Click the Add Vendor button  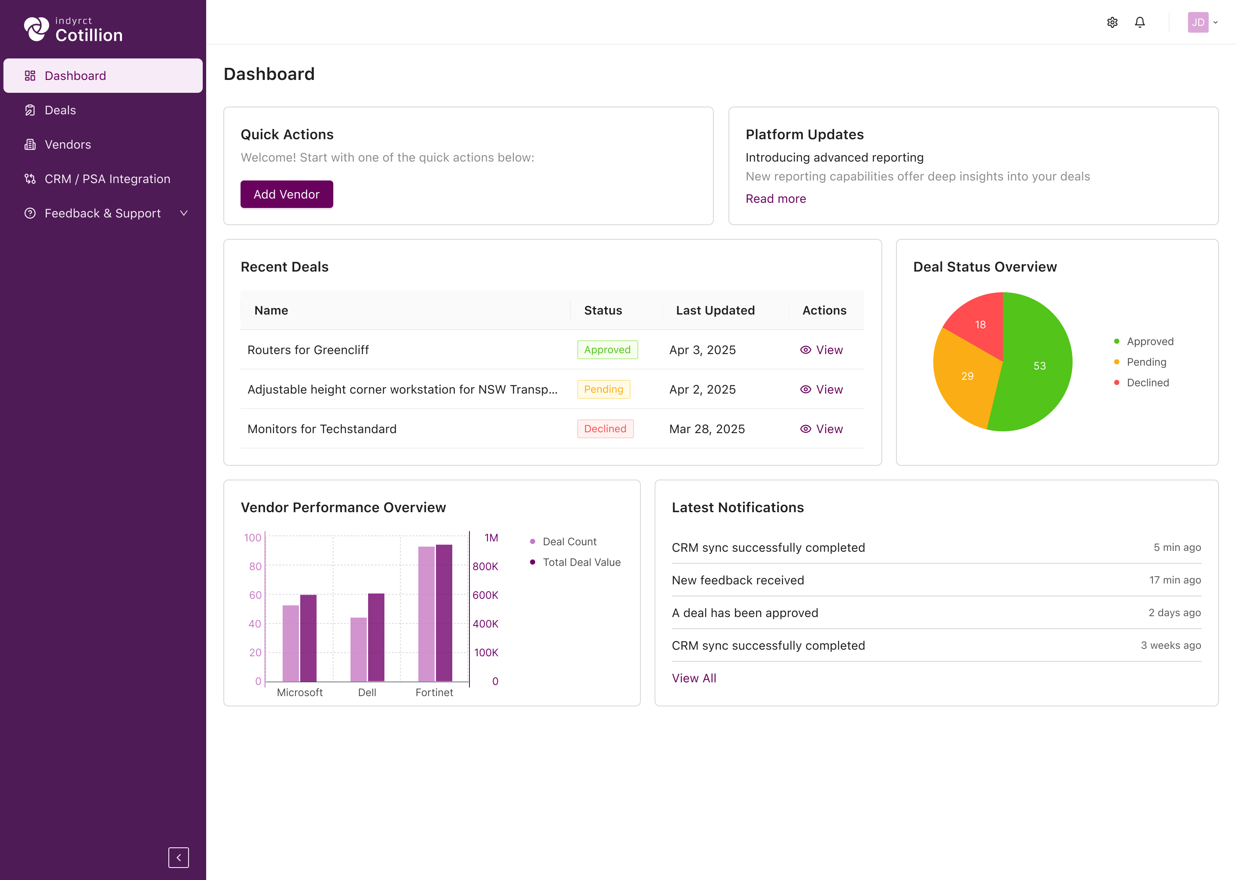pos(286,194)
